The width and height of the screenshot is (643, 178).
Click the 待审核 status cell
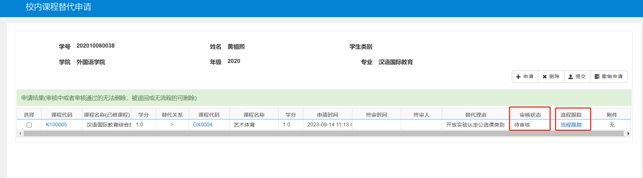point(522,125)
